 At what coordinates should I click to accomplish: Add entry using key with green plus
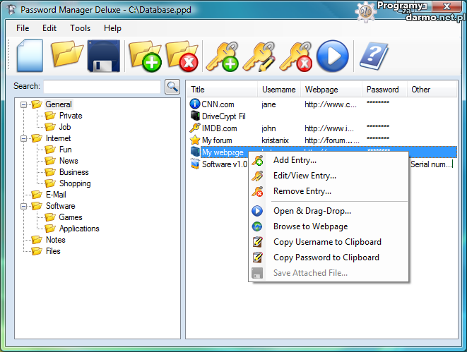pos(221,56)
